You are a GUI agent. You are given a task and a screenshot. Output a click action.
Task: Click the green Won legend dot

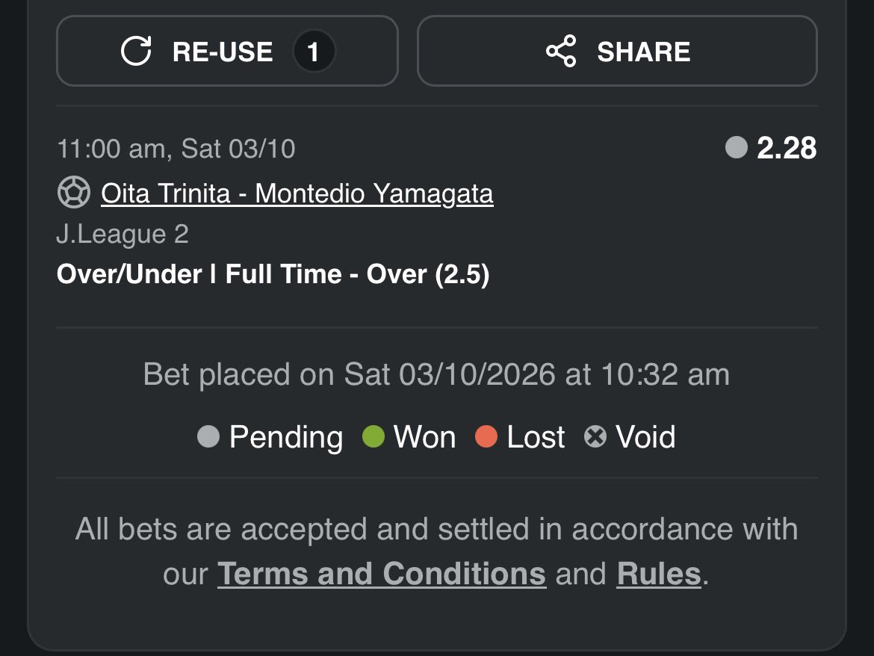point(374,436)
